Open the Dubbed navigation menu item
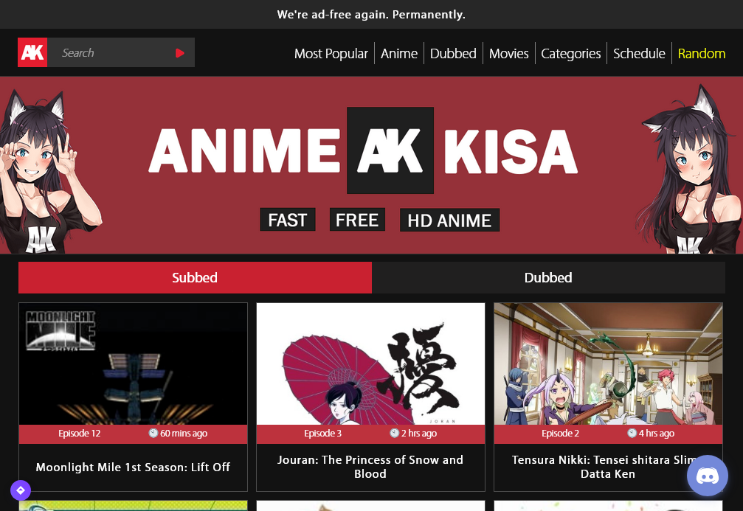Image resolution: width=743 pixels, height=511 pixels. click(x=453, y=54)
